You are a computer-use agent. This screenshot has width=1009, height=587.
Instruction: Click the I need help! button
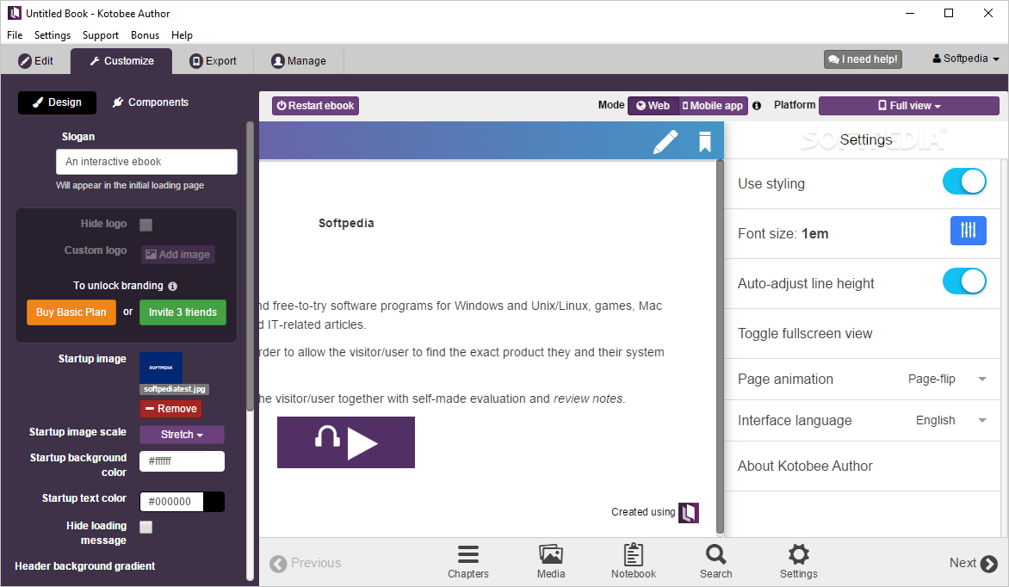pyautogui.click(x=863, y=59)
